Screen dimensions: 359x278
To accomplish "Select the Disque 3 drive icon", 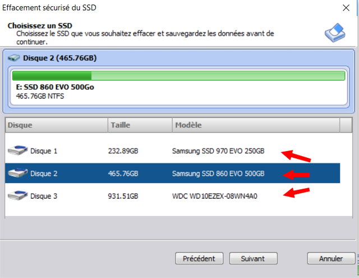I will tap(17, 195).
